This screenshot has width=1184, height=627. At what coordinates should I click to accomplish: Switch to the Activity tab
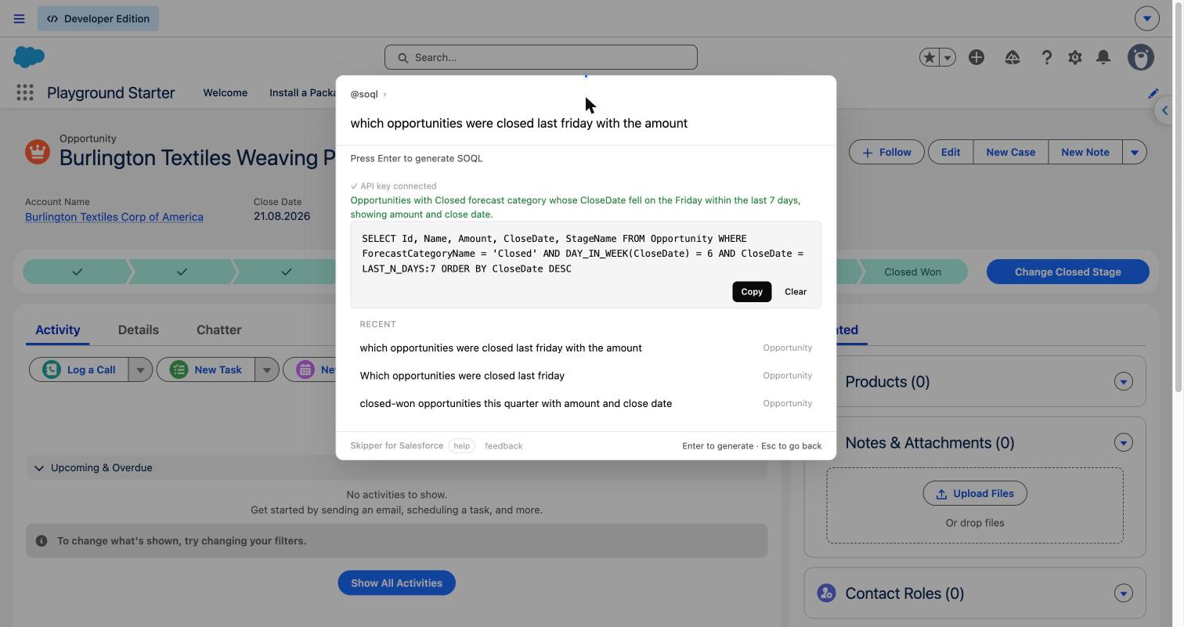point(58,330)
